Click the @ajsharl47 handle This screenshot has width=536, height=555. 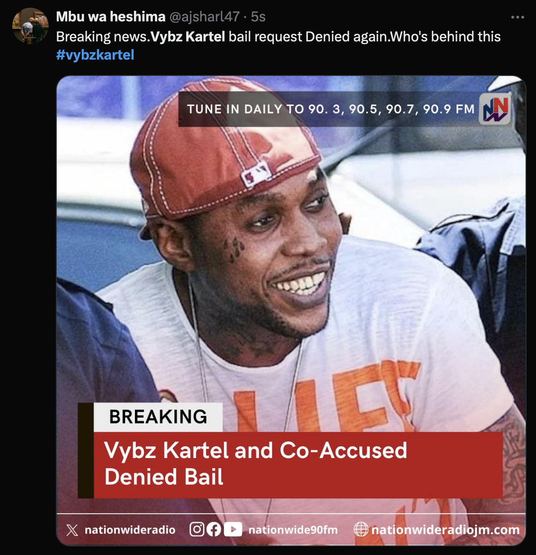coord(204,17)
